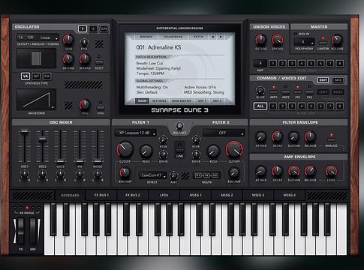The image size is (364, 270).
Task: Click the Unison Voices Detune knob
Action: click(x=261, y=40)
